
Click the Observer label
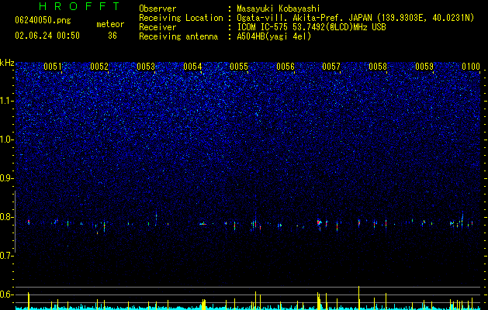point(157,9)
